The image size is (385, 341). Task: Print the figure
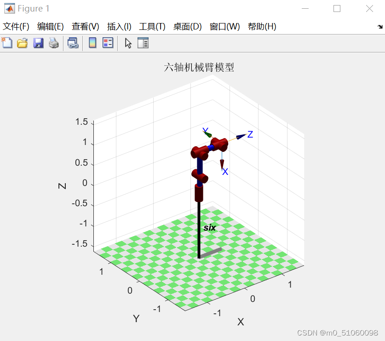click(x=53, y=43)
